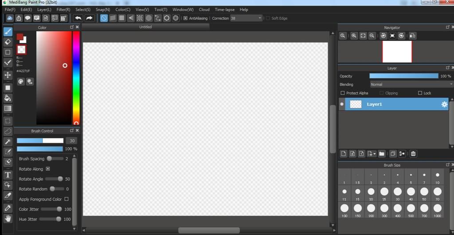Enable crisscross grid snap
Image resolution: width=454 pixels, height=235 pixels.
tap(122, 18)
